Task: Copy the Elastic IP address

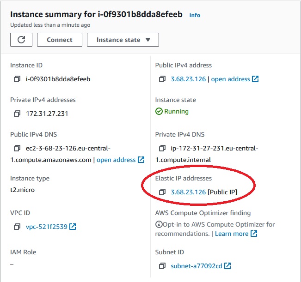Action: (162, 192)
